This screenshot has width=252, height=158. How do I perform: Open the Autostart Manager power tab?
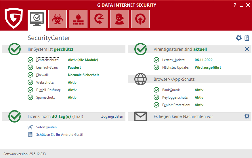140,19
